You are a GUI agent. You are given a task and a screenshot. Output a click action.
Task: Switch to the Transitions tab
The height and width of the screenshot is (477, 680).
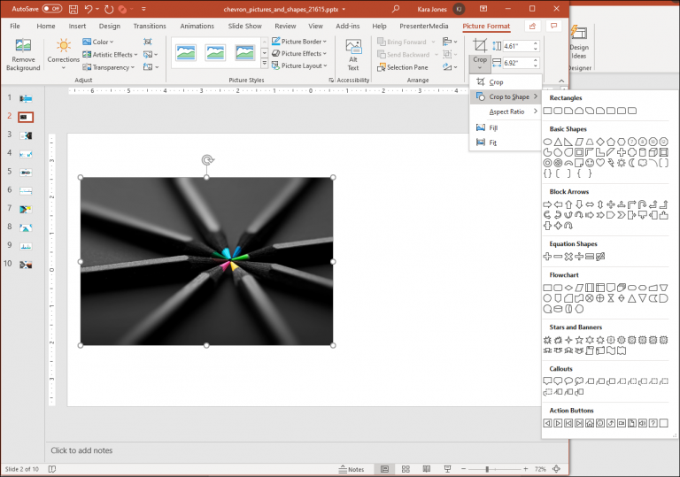tap(149, 26)
